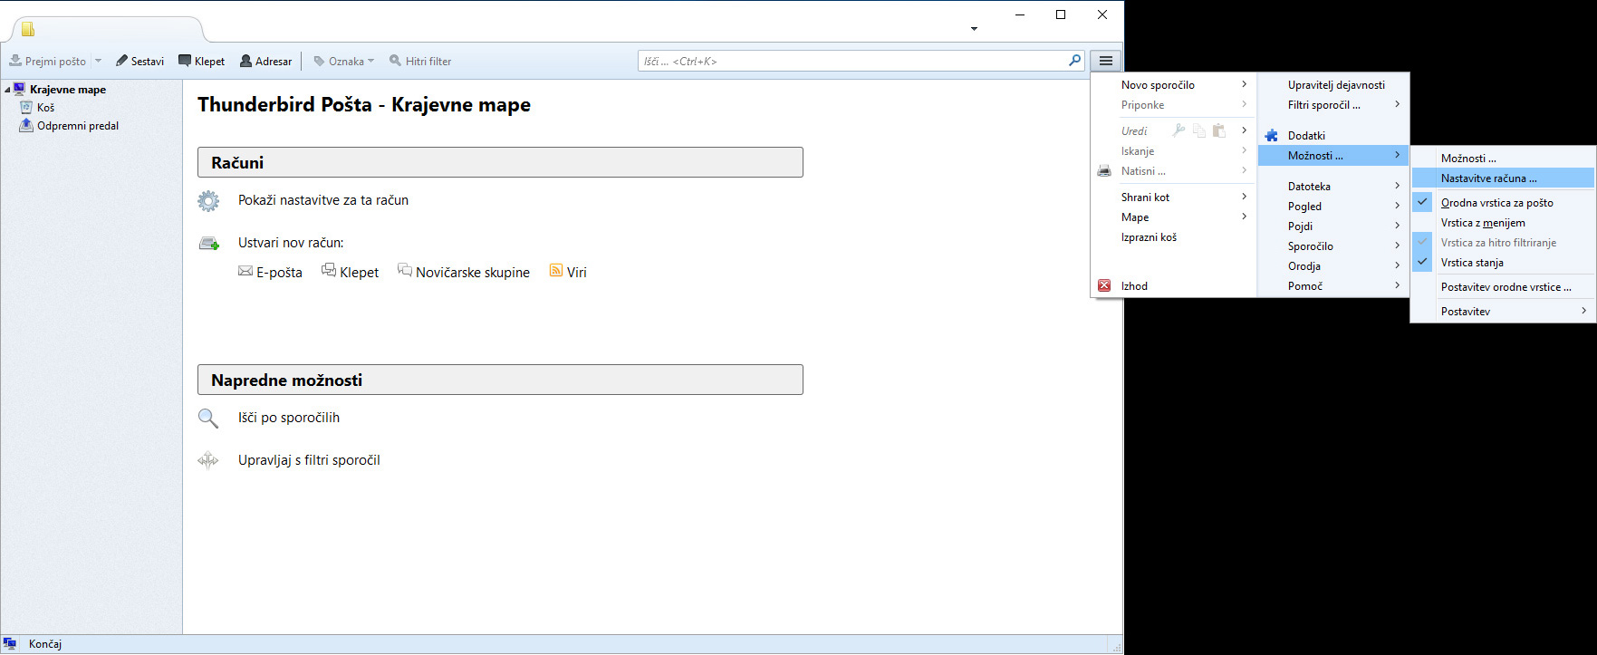Collapse the Krajevne mape tree

(x=7, y=90)
